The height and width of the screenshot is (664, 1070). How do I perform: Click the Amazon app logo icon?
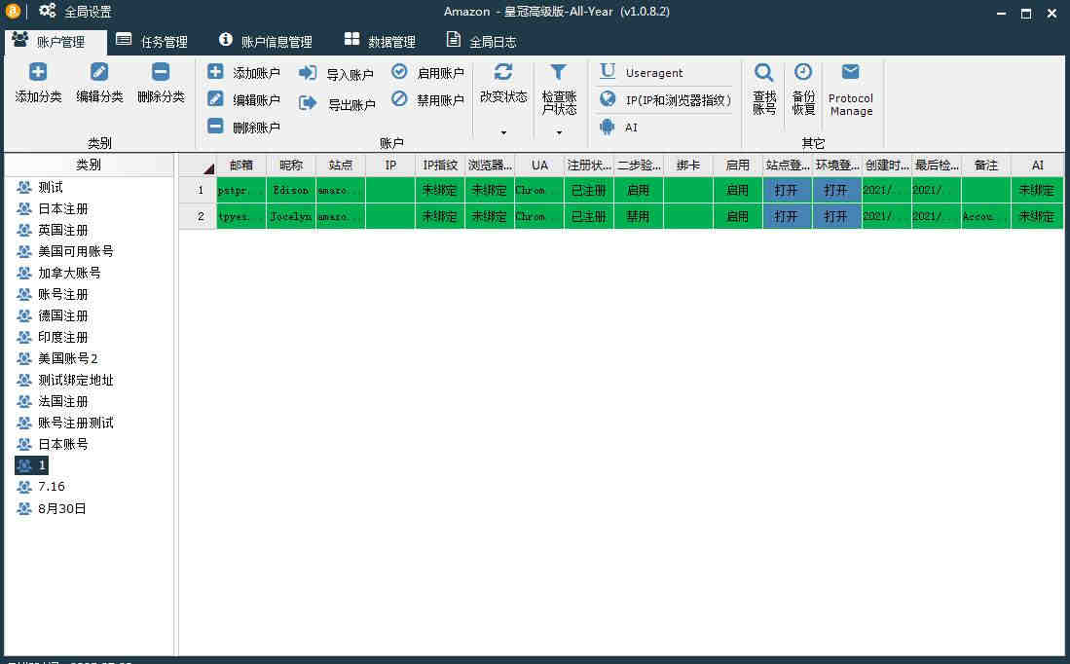(x=13, y=11)
